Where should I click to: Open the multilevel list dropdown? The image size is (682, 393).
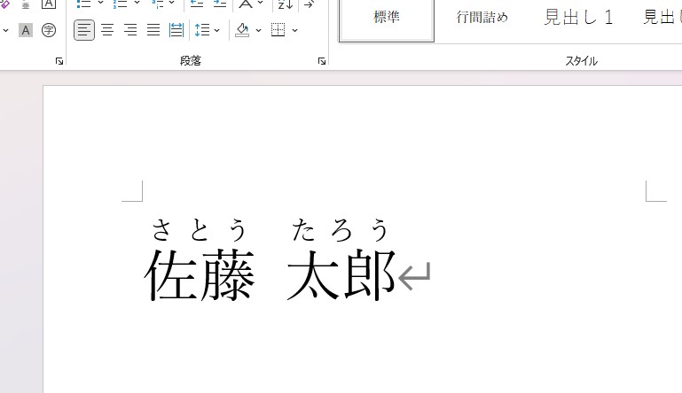[x=172, y=3]
